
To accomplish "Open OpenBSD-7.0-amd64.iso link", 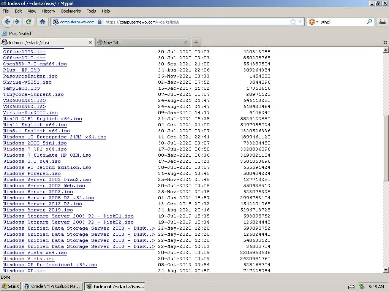I will click(x=35, y=64).
